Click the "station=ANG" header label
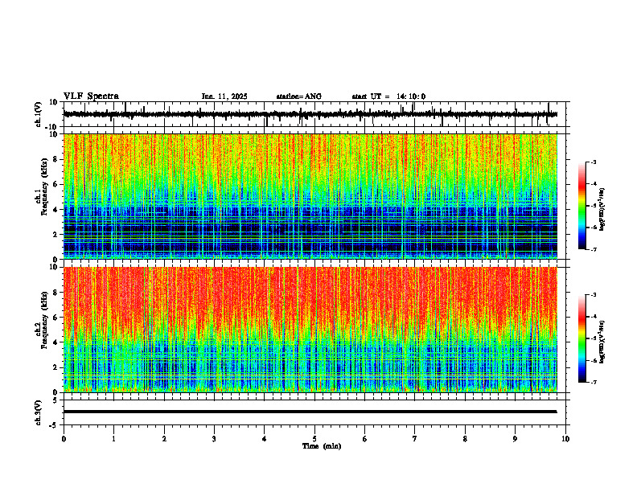Viewport: 637px width, 492px height. [298, 96]
